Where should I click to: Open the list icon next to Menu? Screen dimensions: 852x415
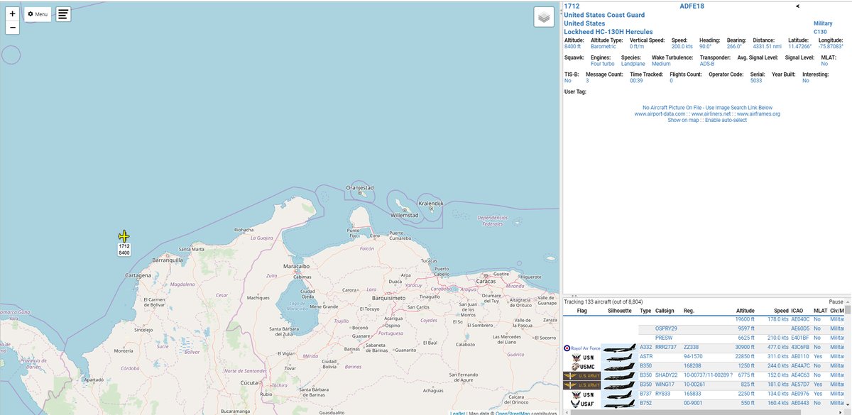(63, 14)
